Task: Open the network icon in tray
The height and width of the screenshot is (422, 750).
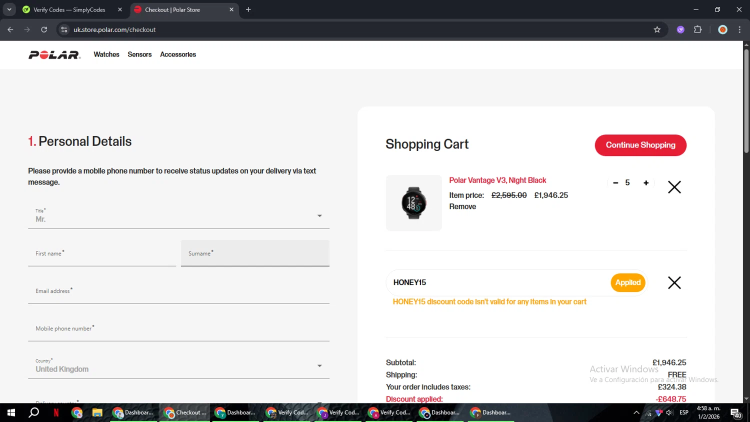Action: click(648, 413)
